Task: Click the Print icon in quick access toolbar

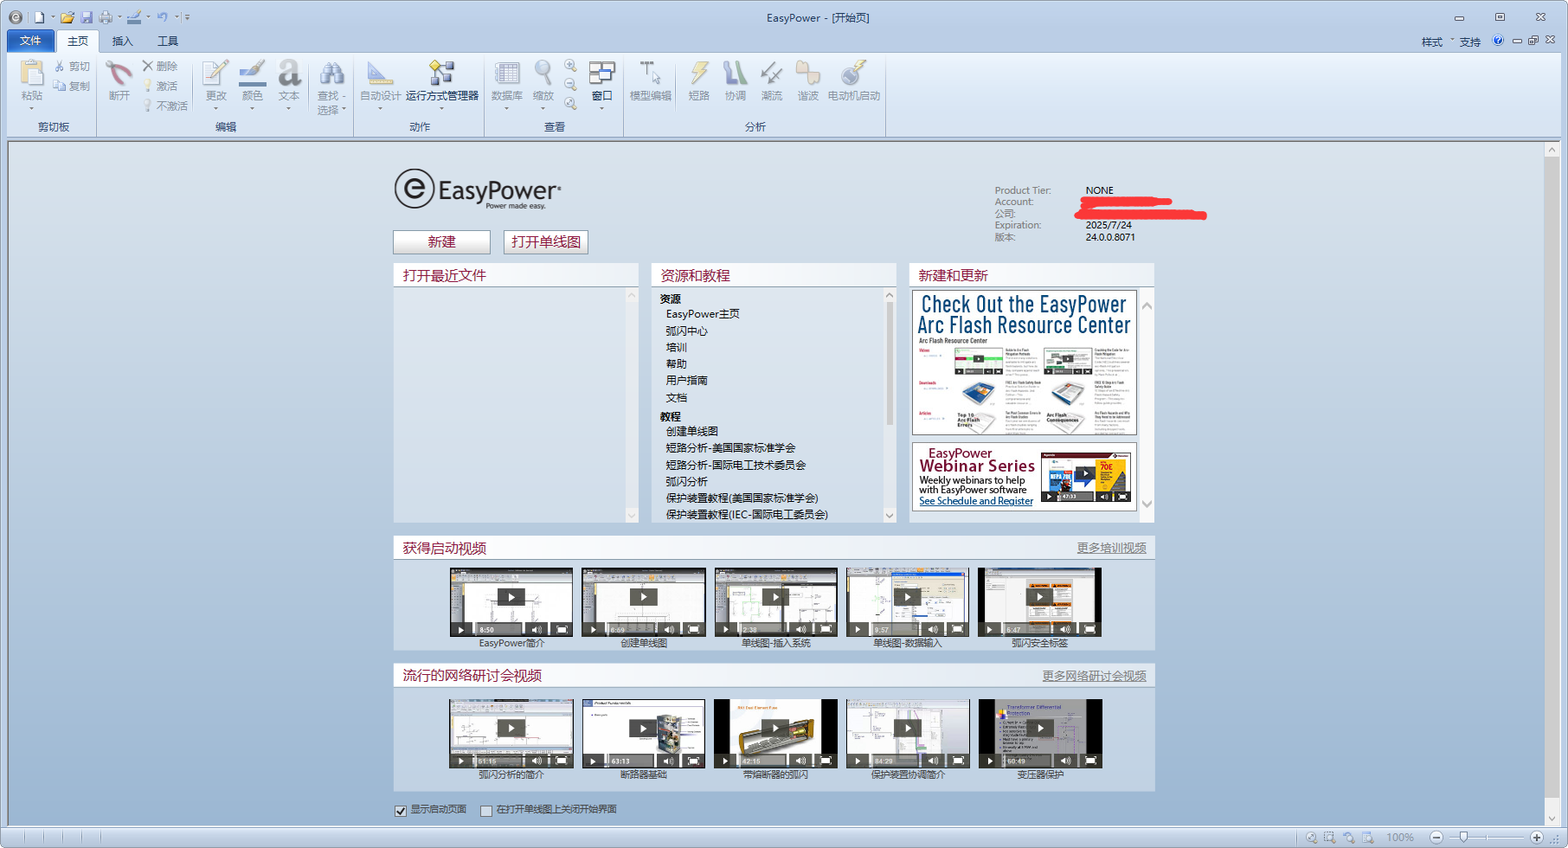Action: 106,17
